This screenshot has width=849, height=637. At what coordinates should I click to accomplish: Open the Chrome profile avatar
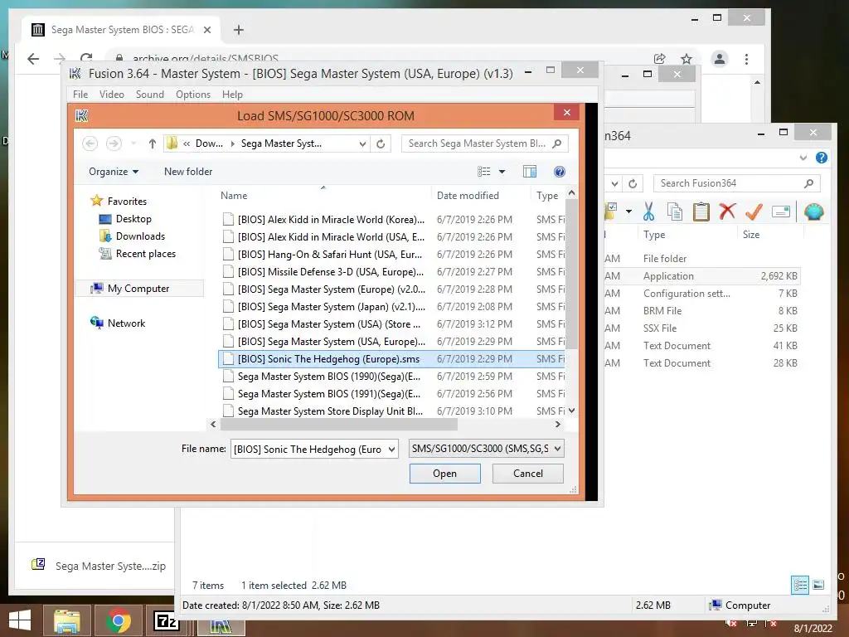pos(720,59)
